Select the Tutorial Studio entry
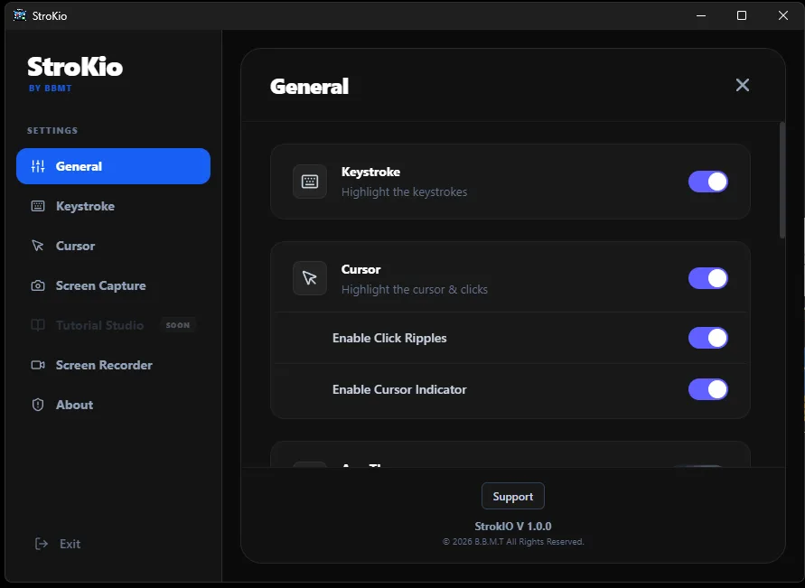The image size is (805, 588). pyautogui.click(x=114, y=325)
